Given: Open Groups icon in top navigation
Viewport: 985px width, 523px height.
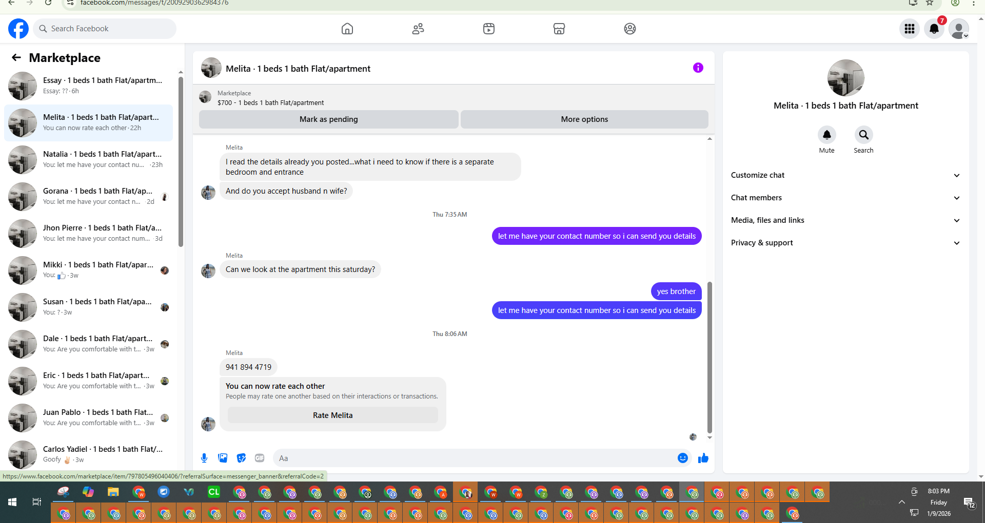Looking at the screenshot, I should [630, 29].
